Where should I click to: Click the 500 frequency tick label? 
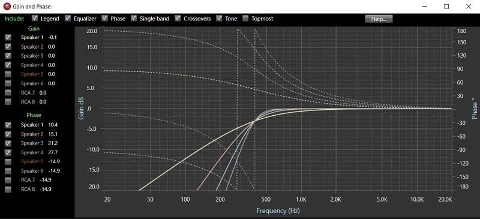pyautogui.click(x=266, y=199)
